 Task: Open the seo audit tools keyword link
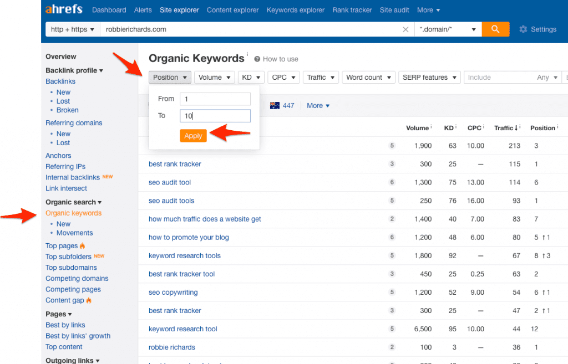(171, 201)
